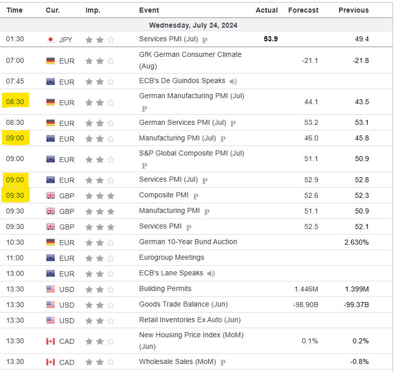Screen dimensions: 395x372
Task: Click speaker icon next to De Guindos Speaks
Action: pos(233,82)
